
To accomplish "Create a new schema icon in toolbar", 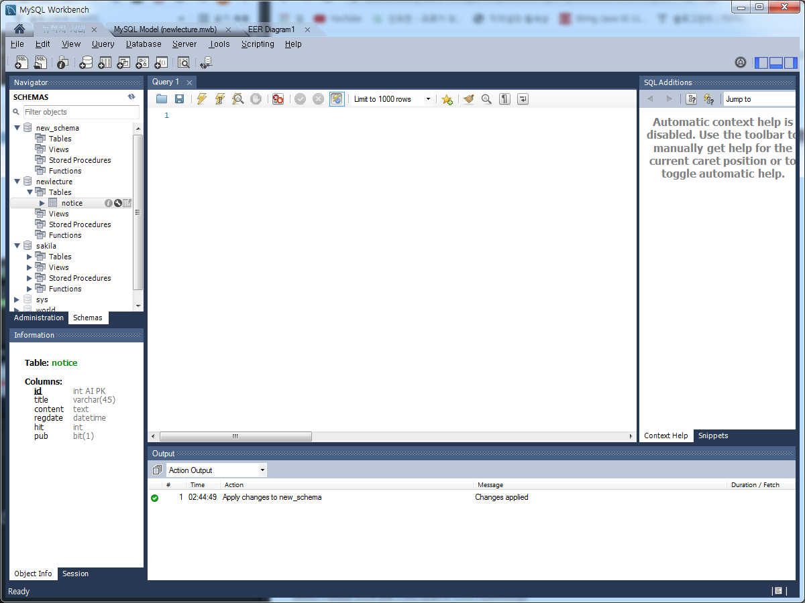I will point(86,62).
